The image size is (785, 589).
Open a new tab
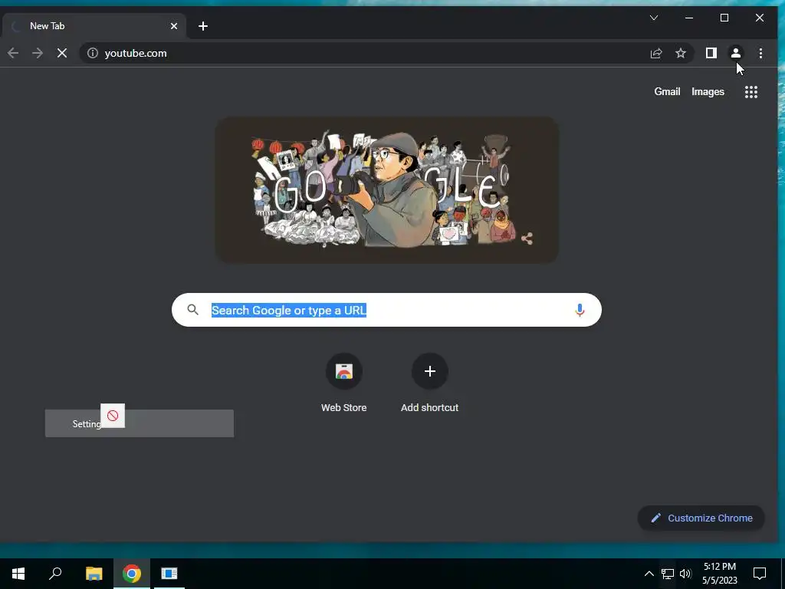(202, 26)
